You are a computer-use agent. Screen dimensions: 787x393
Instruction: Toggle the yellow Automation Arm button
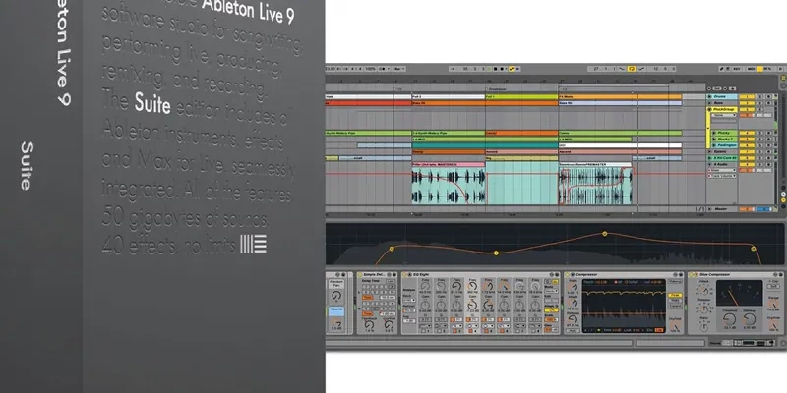512,69
